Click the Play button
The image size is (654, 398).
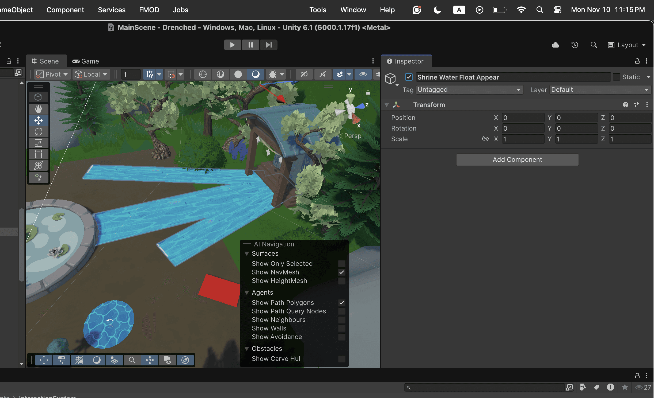pos(232,45)
